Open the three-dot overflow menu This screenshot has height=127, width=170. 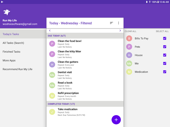119,23
